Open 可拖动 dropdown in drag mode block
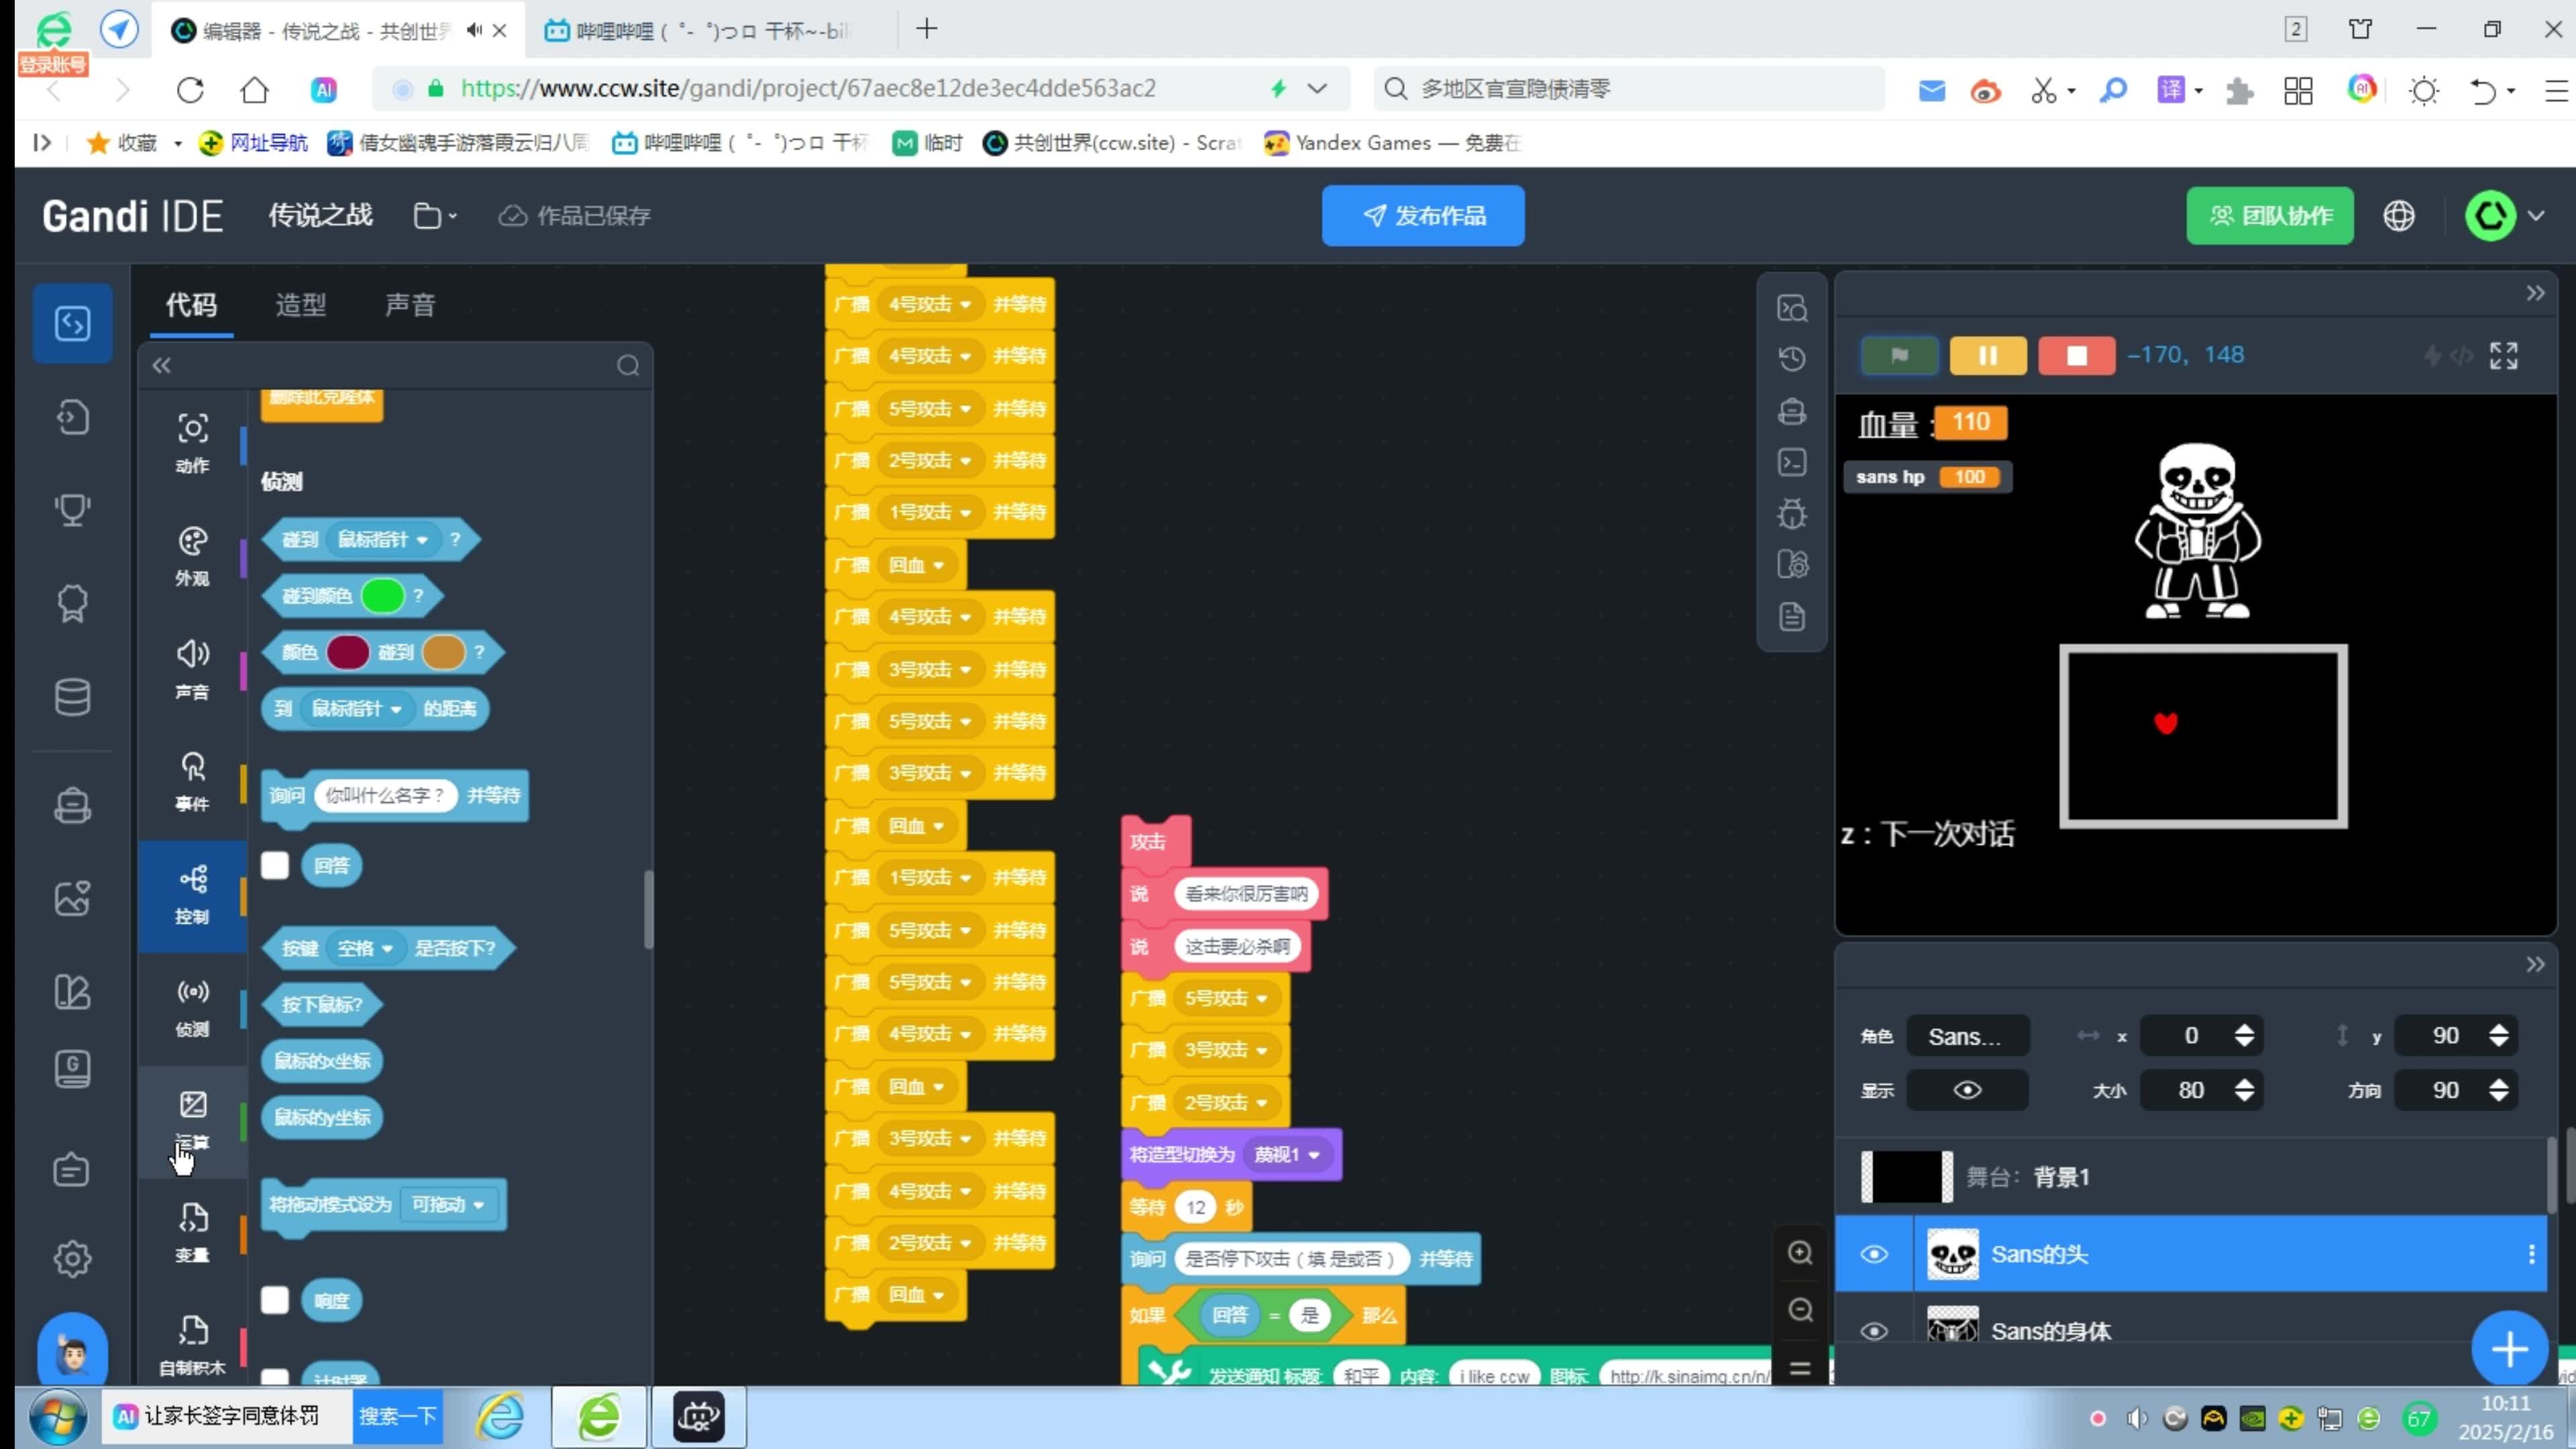This screenshot has height=1449, width=2576. 448,1204
